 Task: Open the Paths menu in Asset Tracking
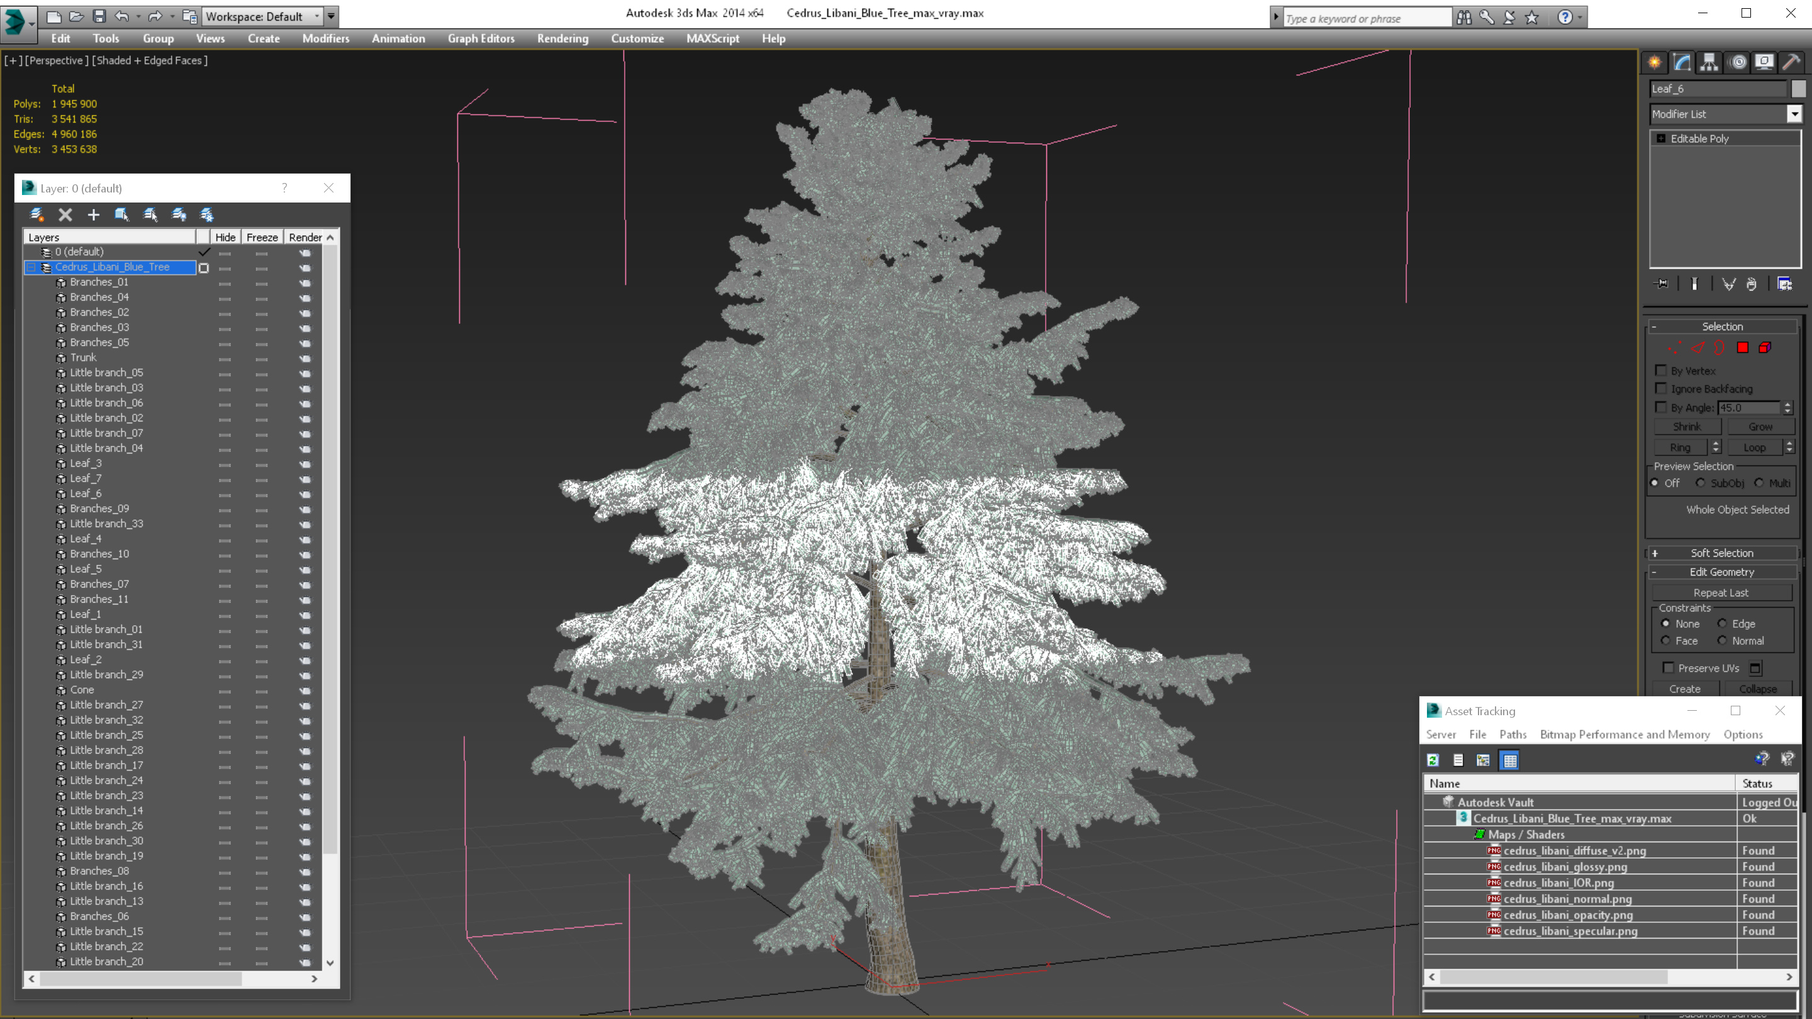(x=1513, y=734)
